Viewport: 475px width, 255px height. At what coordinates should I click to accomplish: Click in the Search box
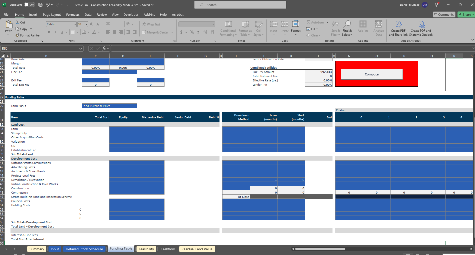(240, 5)
